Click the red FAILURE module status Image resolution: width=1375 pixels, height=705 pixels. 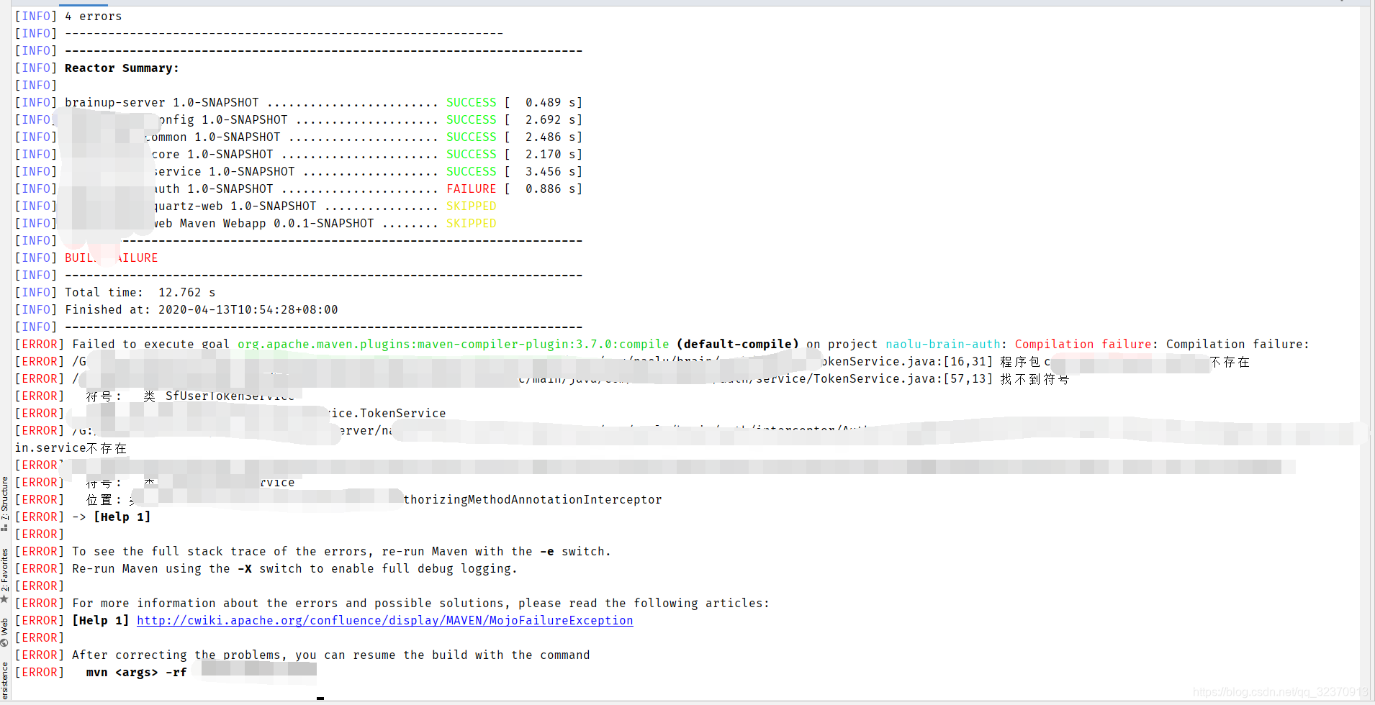click(x=472, y=188)
